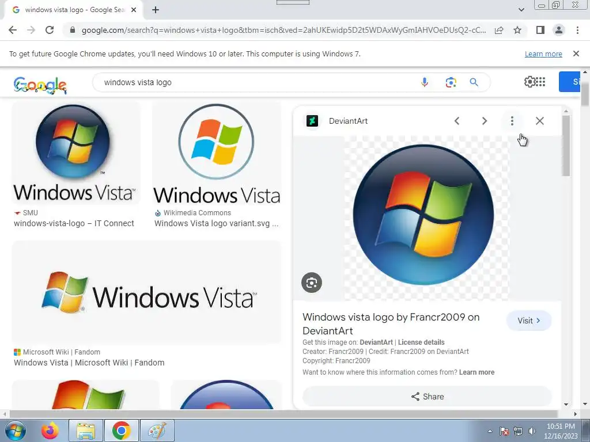590x442 pixels.
Task: Open Chrome three-dot menu
Action: pos(577,30)
